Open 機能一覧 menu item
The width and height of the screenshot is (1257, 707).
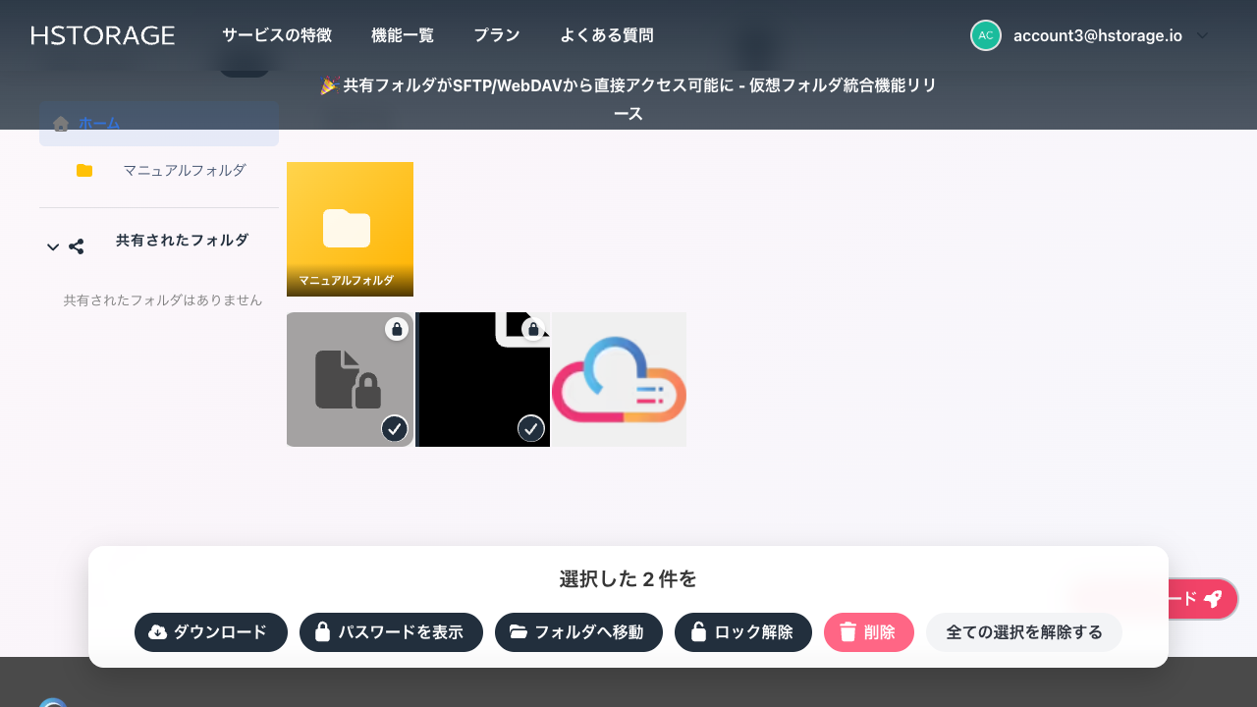(403, 35)
